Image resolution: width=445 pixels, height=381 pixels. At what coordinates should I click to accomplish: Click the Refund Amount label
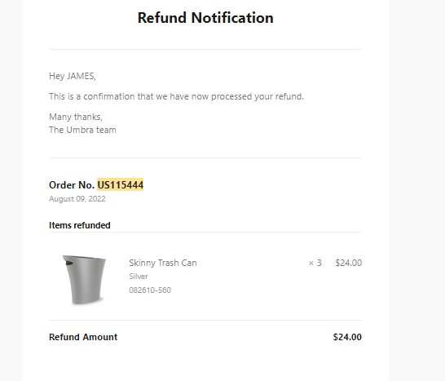coord(83,337)
